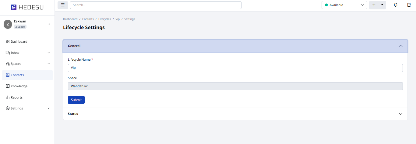
Task: Click the Lifecycle Name input field
Action: coord(235,68)
